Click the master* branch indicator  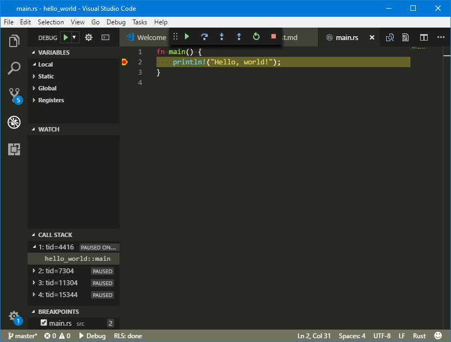(22, 336)
